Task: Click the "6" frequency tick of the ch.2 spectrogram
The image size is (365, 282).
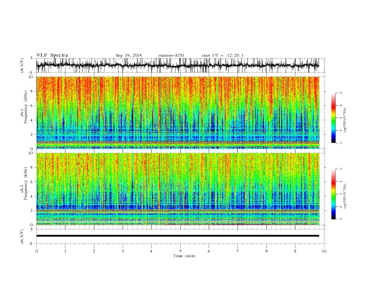Action: [x=32, y=182]
